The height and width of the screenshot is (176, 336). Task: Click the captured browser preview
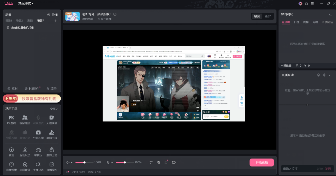pos(174,84)
